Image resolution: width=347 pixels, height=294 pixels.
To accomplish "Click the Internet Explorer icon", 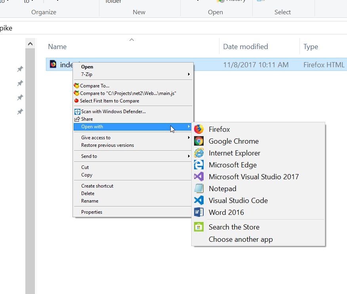I will [199, 153].
